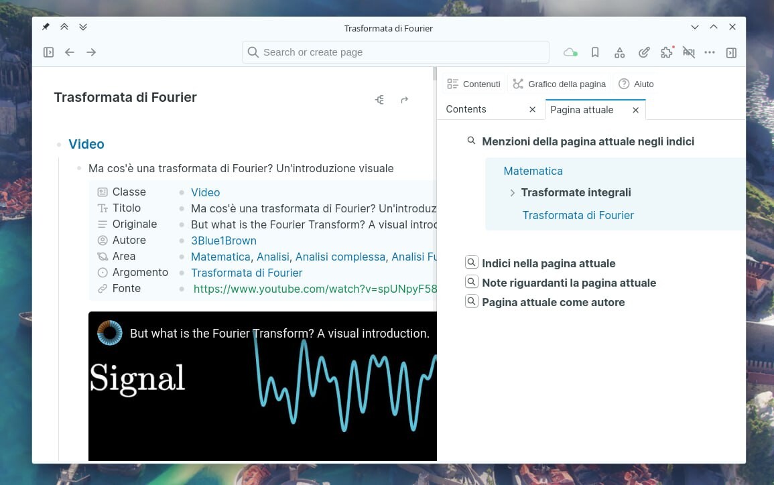Viewport: 774px width, 485px height.
Task: Click the Originale property icon
Action: click(x=103, y=224)
